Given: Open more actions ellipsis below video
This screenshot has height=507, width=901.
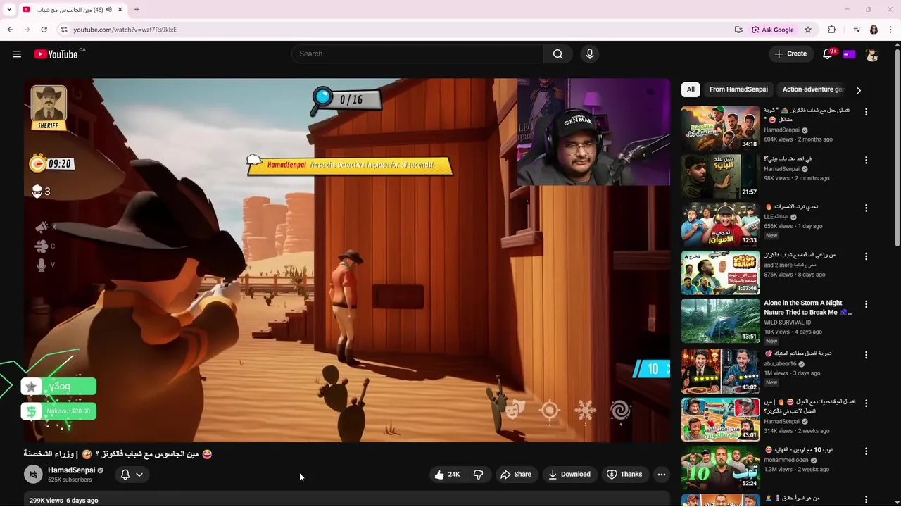Looking at the screenshot, I should tap(661, 475).
